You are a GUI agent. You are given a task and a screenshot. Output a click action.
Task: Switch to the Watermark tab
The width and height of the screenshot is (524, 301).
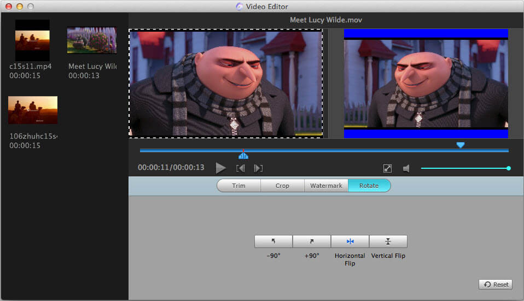[x=326, y=186]
